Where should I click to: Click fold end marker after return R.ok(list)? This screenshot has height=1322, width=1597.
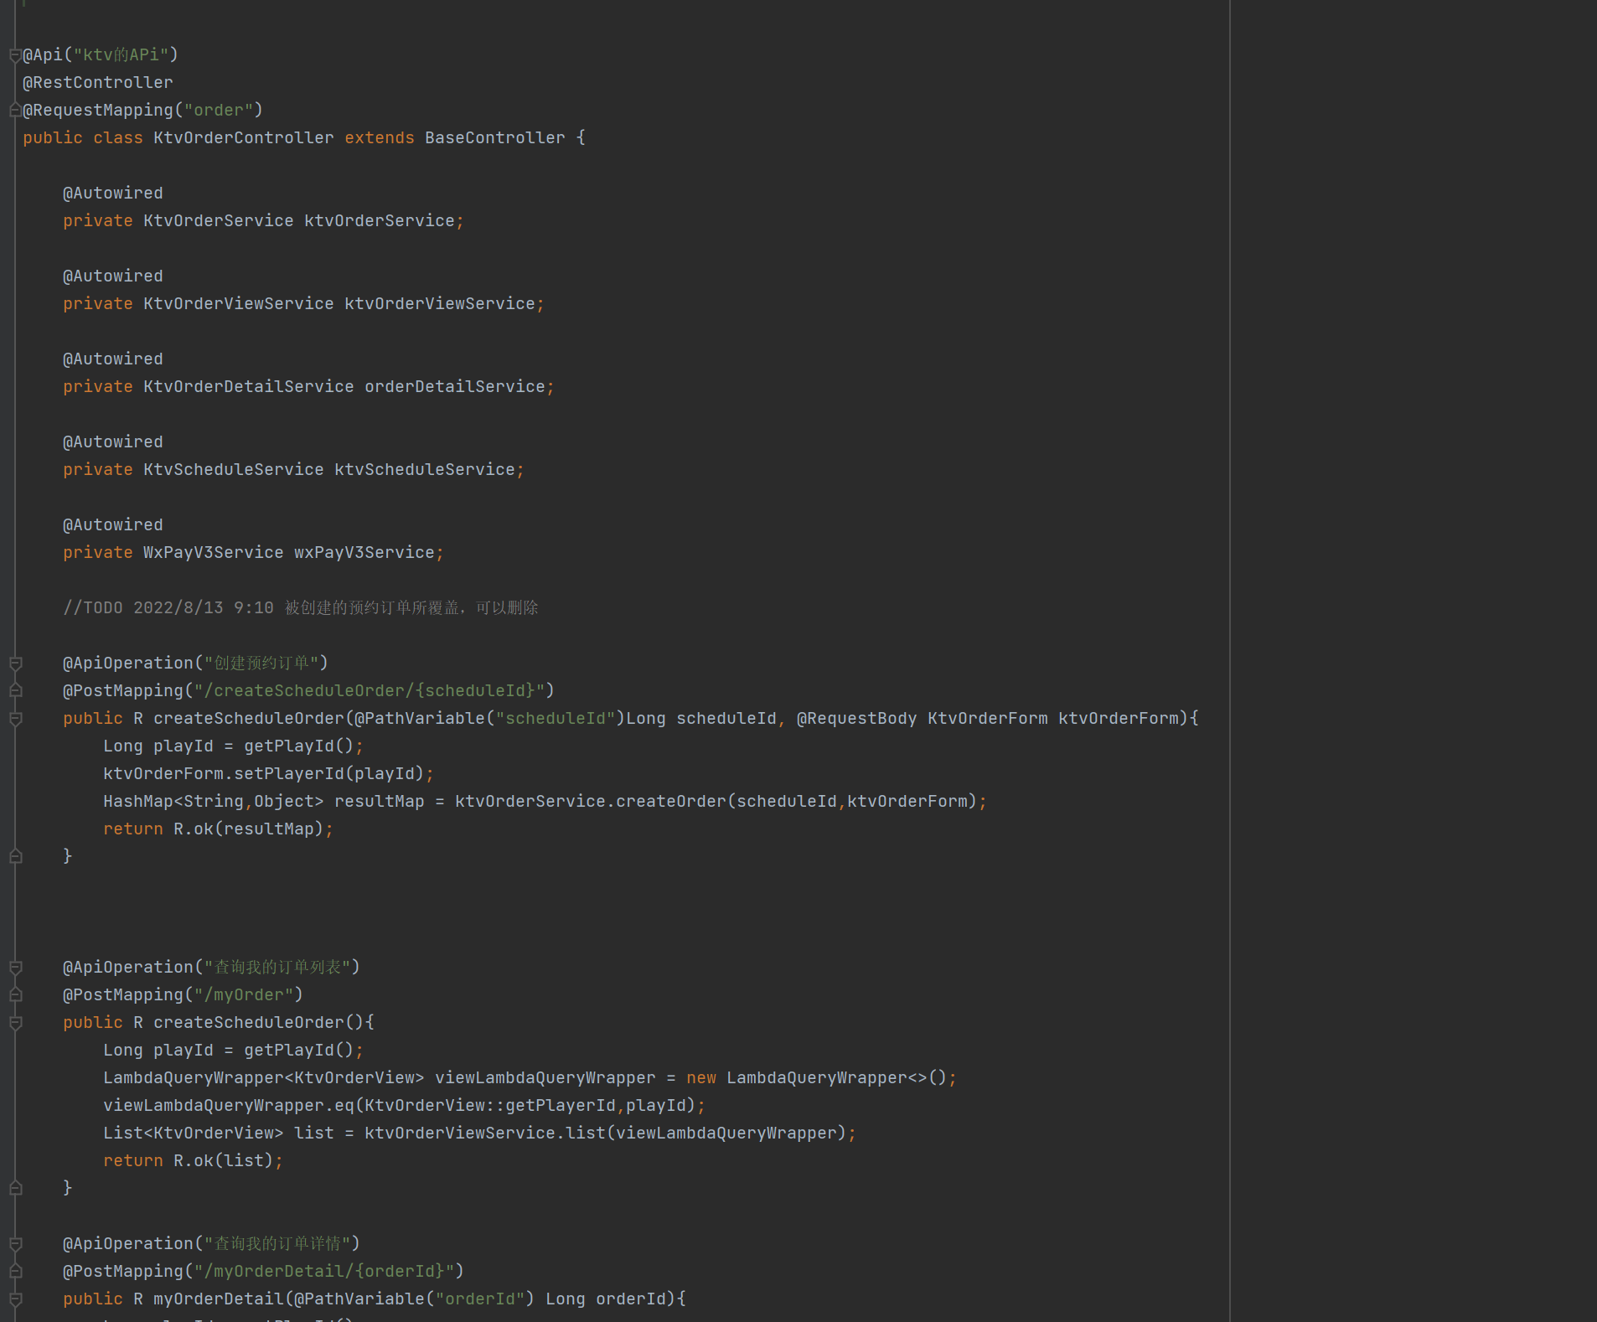(x=15, y=1188)
